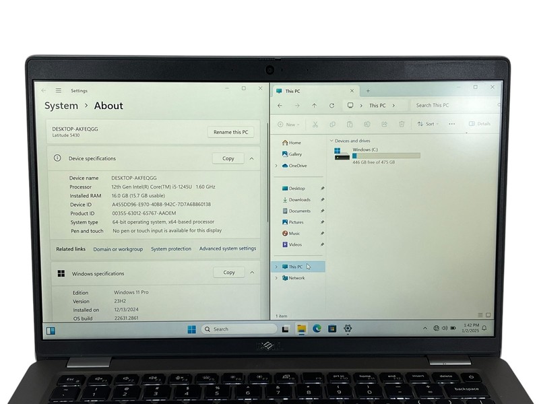Screen dimensions: 539x404
Task: Toggle the Details pane
Action: coord(480,123)
